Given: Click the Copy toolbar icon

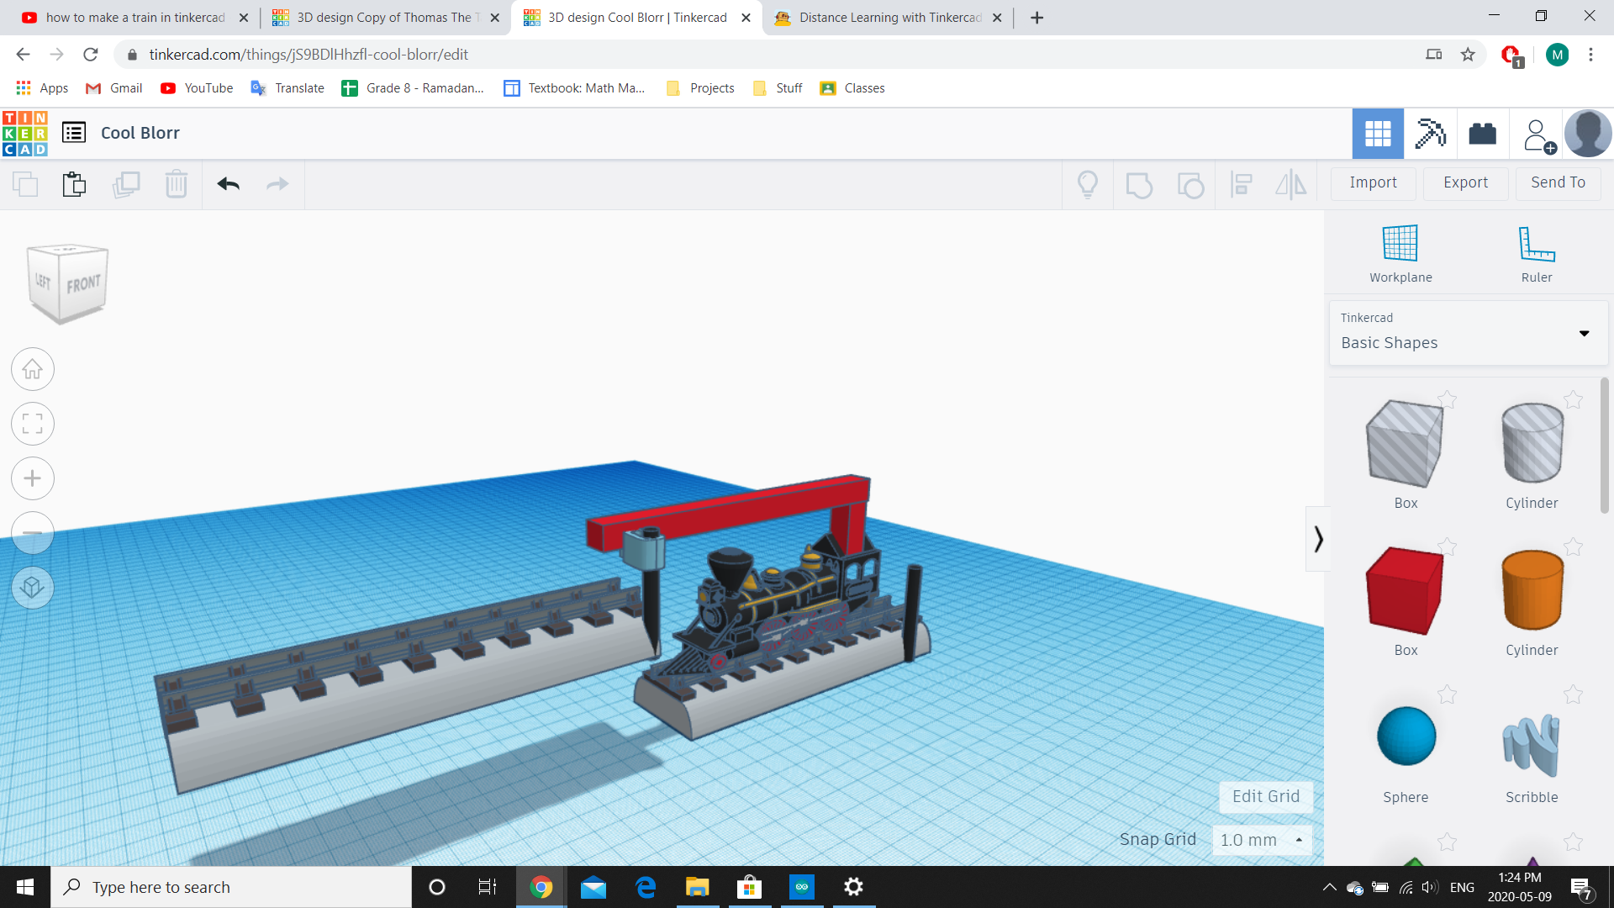Looking at the screenshot, I should [25, 184].
